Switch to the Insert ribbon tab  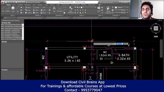click(x=14, y=5)
